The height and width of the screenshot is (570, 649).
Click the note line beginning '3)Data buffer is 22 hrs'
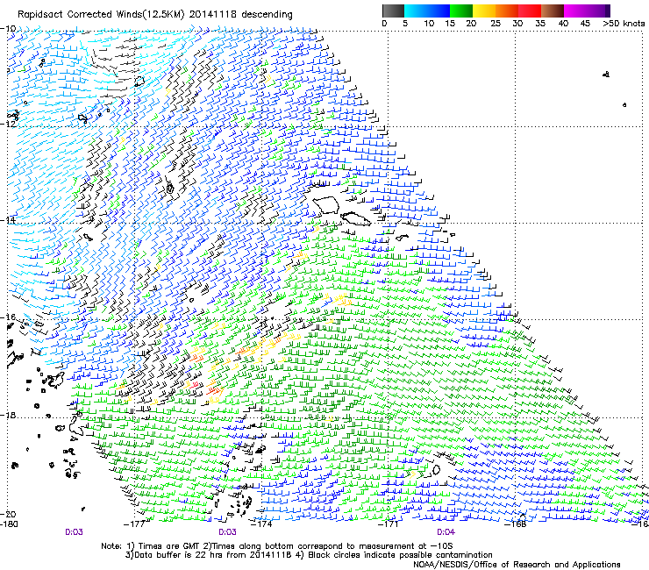click(x=309, y=555)
